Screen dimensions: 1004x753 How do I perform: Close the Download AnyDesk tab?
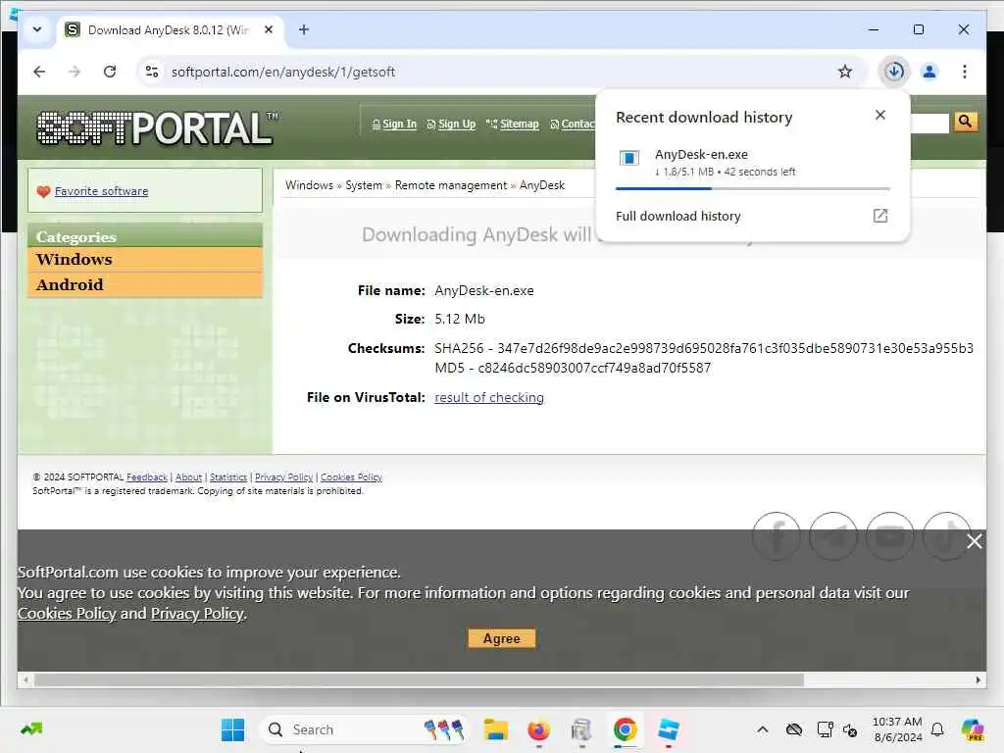click(x=269, y=29)
